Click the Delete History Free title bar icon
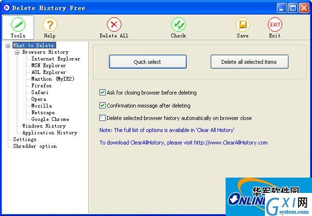The width and height of the screenshot is (312, 216). pyautogui.click(x=7, y=8)
